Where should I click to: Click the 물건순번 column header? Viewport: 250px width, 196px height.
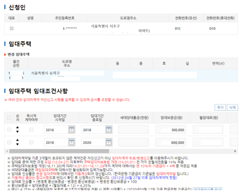(x=16, y=63)
